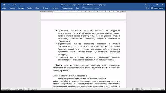
Task: Click the word 'обучающихся;' ending first bullet
Action: (64, 41)
